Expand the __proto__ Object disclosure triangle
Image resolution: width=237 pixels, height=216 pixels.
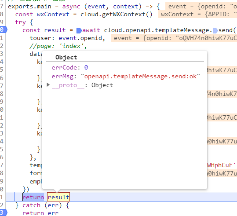coord(48,85)
